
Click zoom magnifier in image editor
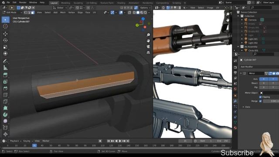[x=228, y=14]
